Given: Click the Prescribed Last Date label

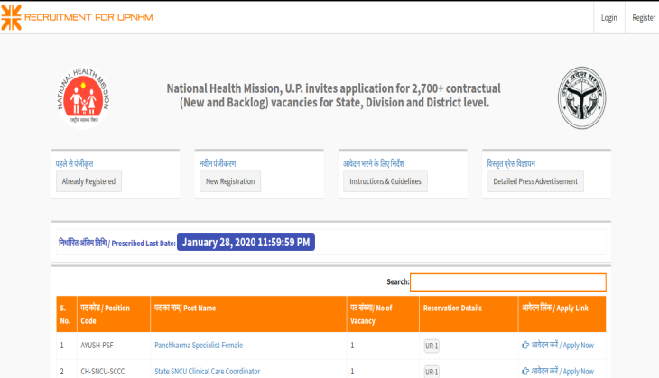Looking at the screenshot, I should [x=117, y=243].
